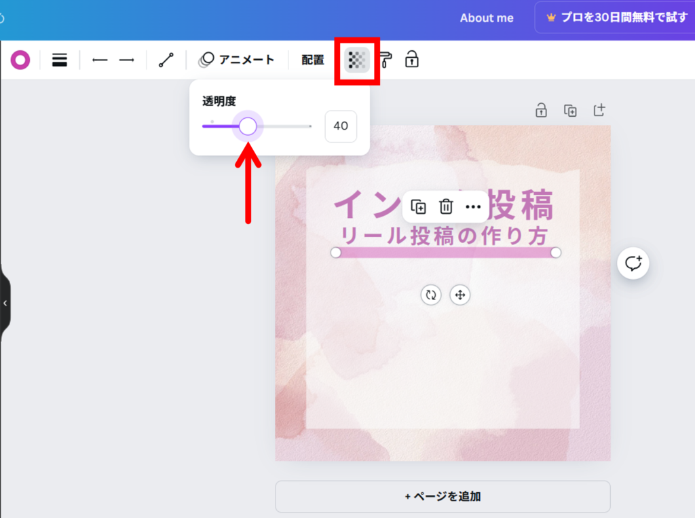The width and height of the screenshot is (695, 518).
Task: Duplicate the page with the copy icon
Action: coord(570,110)
